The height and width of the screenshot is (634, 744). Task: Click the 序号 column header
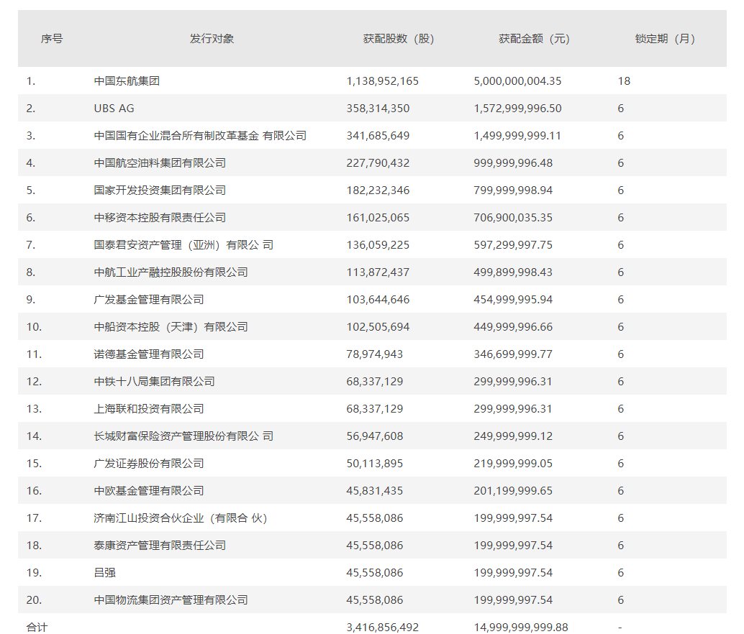click(x=52, y=39)
